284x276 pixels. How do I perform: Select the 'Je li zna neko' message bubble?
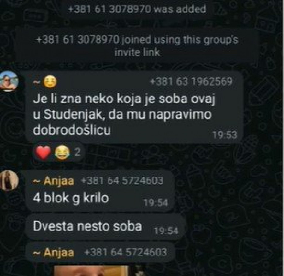click(134, 107)
